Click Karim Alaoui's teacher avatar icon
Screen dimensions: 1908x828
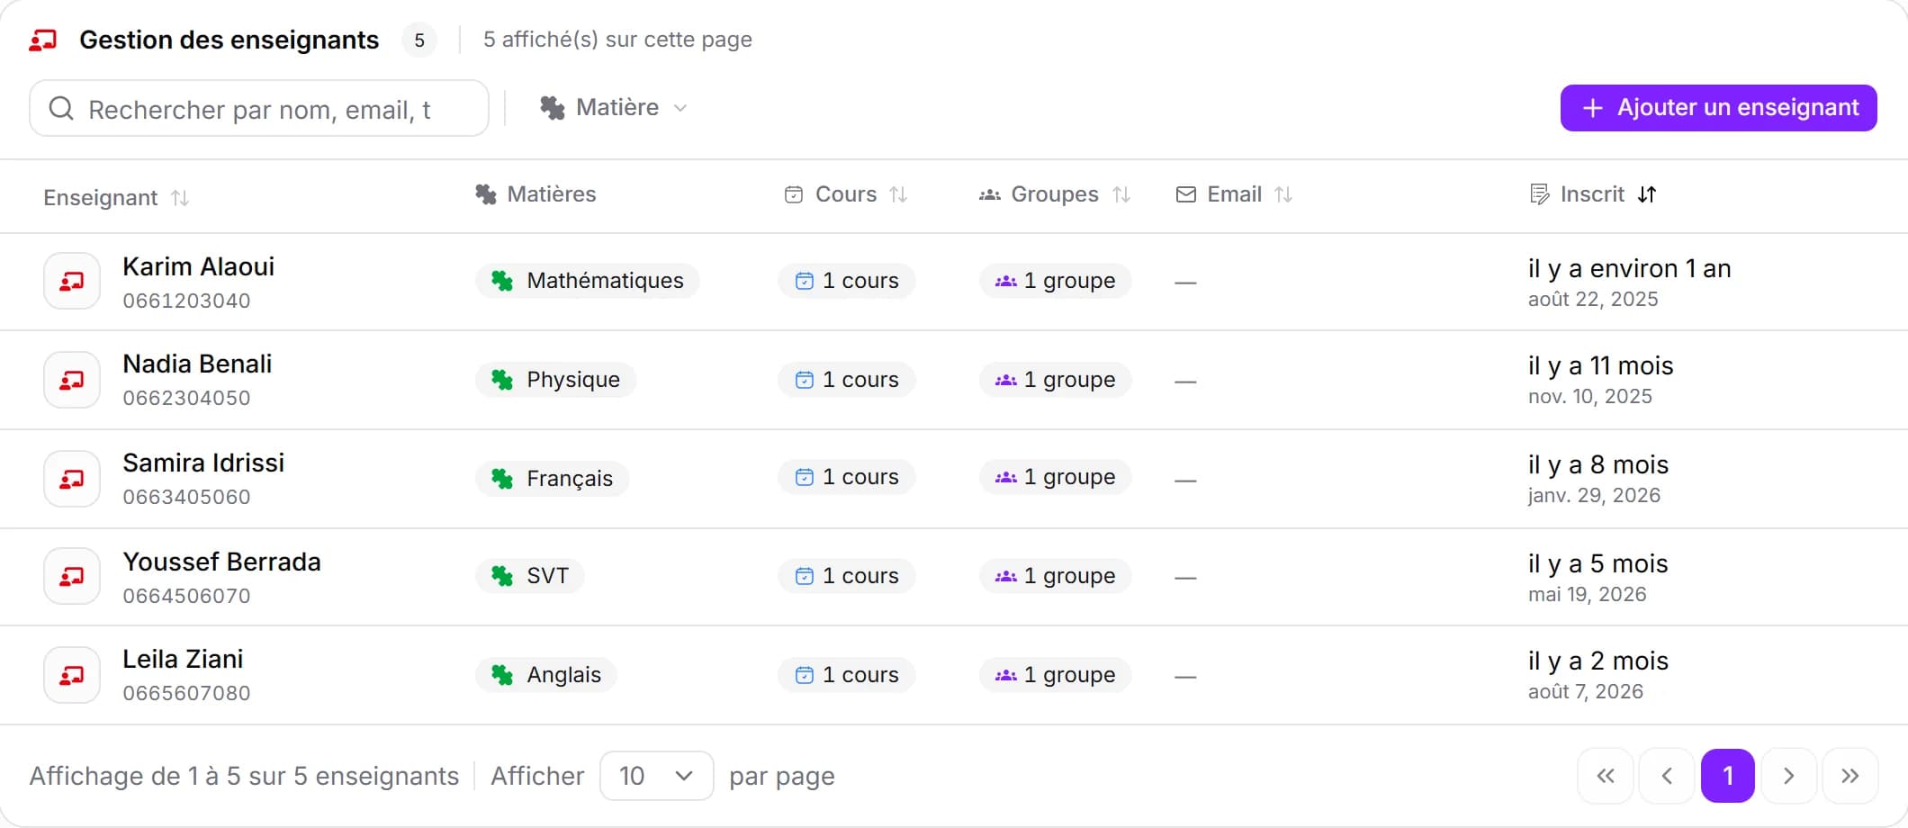pos(72,282)
